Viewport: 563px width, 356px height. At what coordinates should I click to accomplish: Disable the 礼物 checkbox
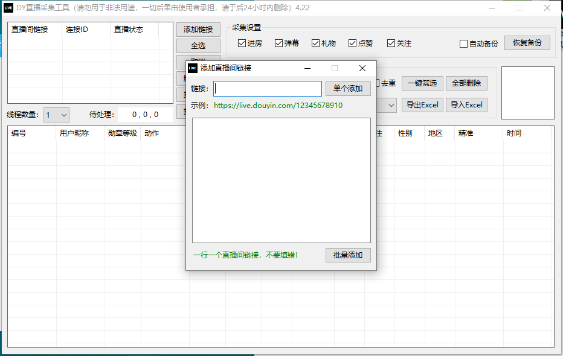coord(316,43)
